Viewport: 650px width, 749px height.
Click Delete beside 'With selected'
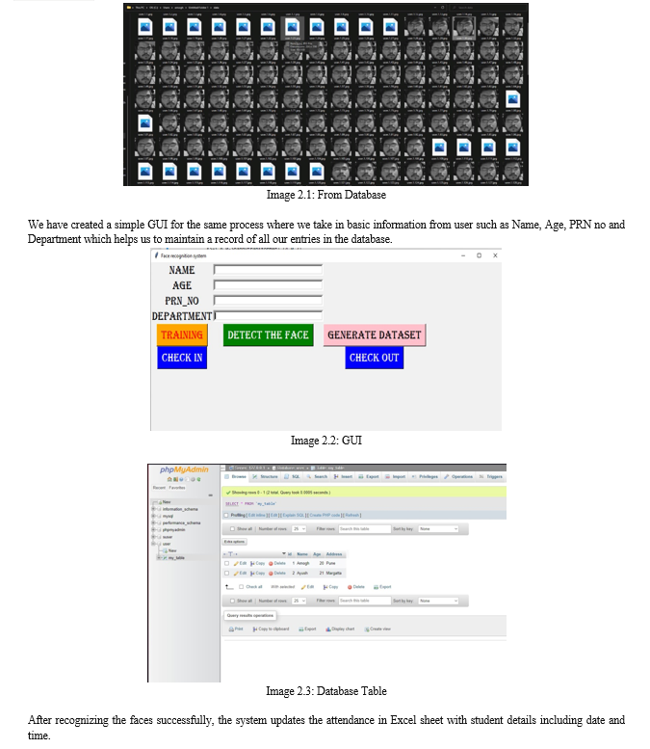point(356,587)
